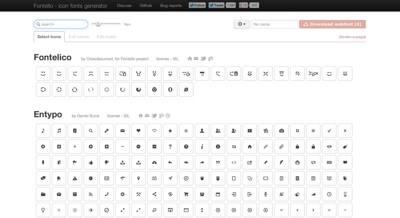Select the camera icon in Entypo
The height and width of the screenshot is (218, 400).
(281, 131)
